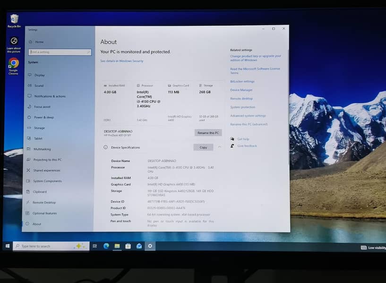Click the BitLocker settings link
This screenshot has width=386, height=283.
click(x=242, y=81)
